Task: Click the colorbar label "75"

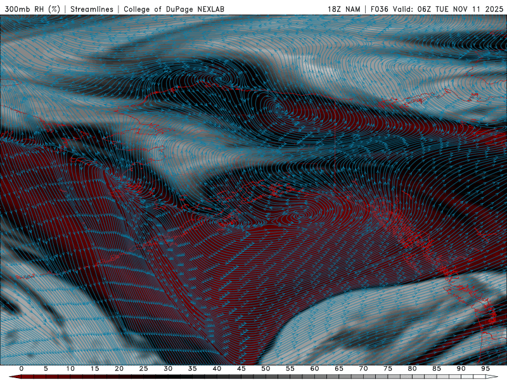Action: pos(388,369)
